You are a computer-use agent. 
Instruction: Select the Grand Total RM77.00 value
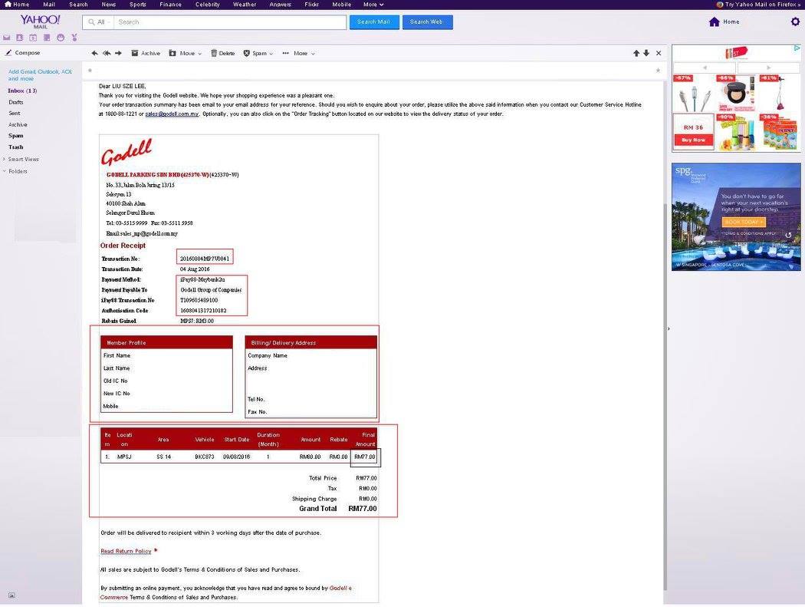point(363,508)
